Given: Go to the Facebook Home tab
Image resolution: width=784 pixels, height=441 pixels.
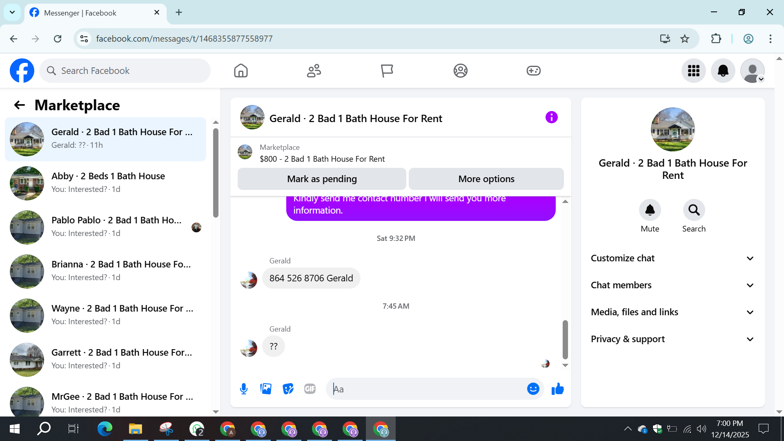Looking at the screenshot, I should [x=241, y=71].
